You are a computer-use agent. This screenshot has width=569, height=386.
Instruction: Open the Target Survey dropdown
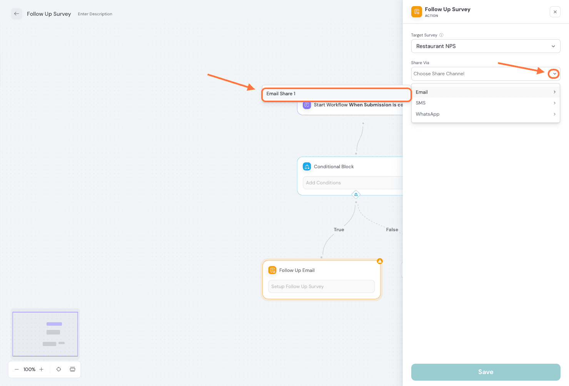(x=486, y=46)
